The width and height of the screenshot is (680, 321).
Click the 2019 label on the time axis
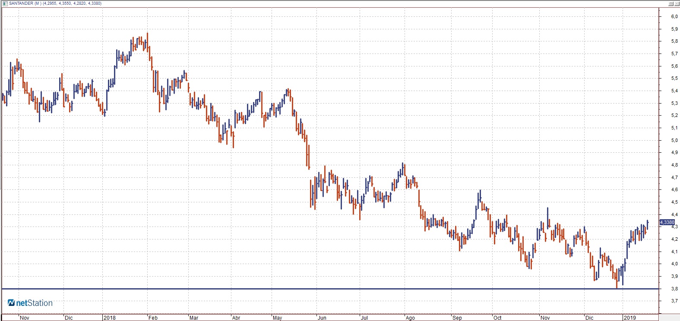[x=629, y=318]
